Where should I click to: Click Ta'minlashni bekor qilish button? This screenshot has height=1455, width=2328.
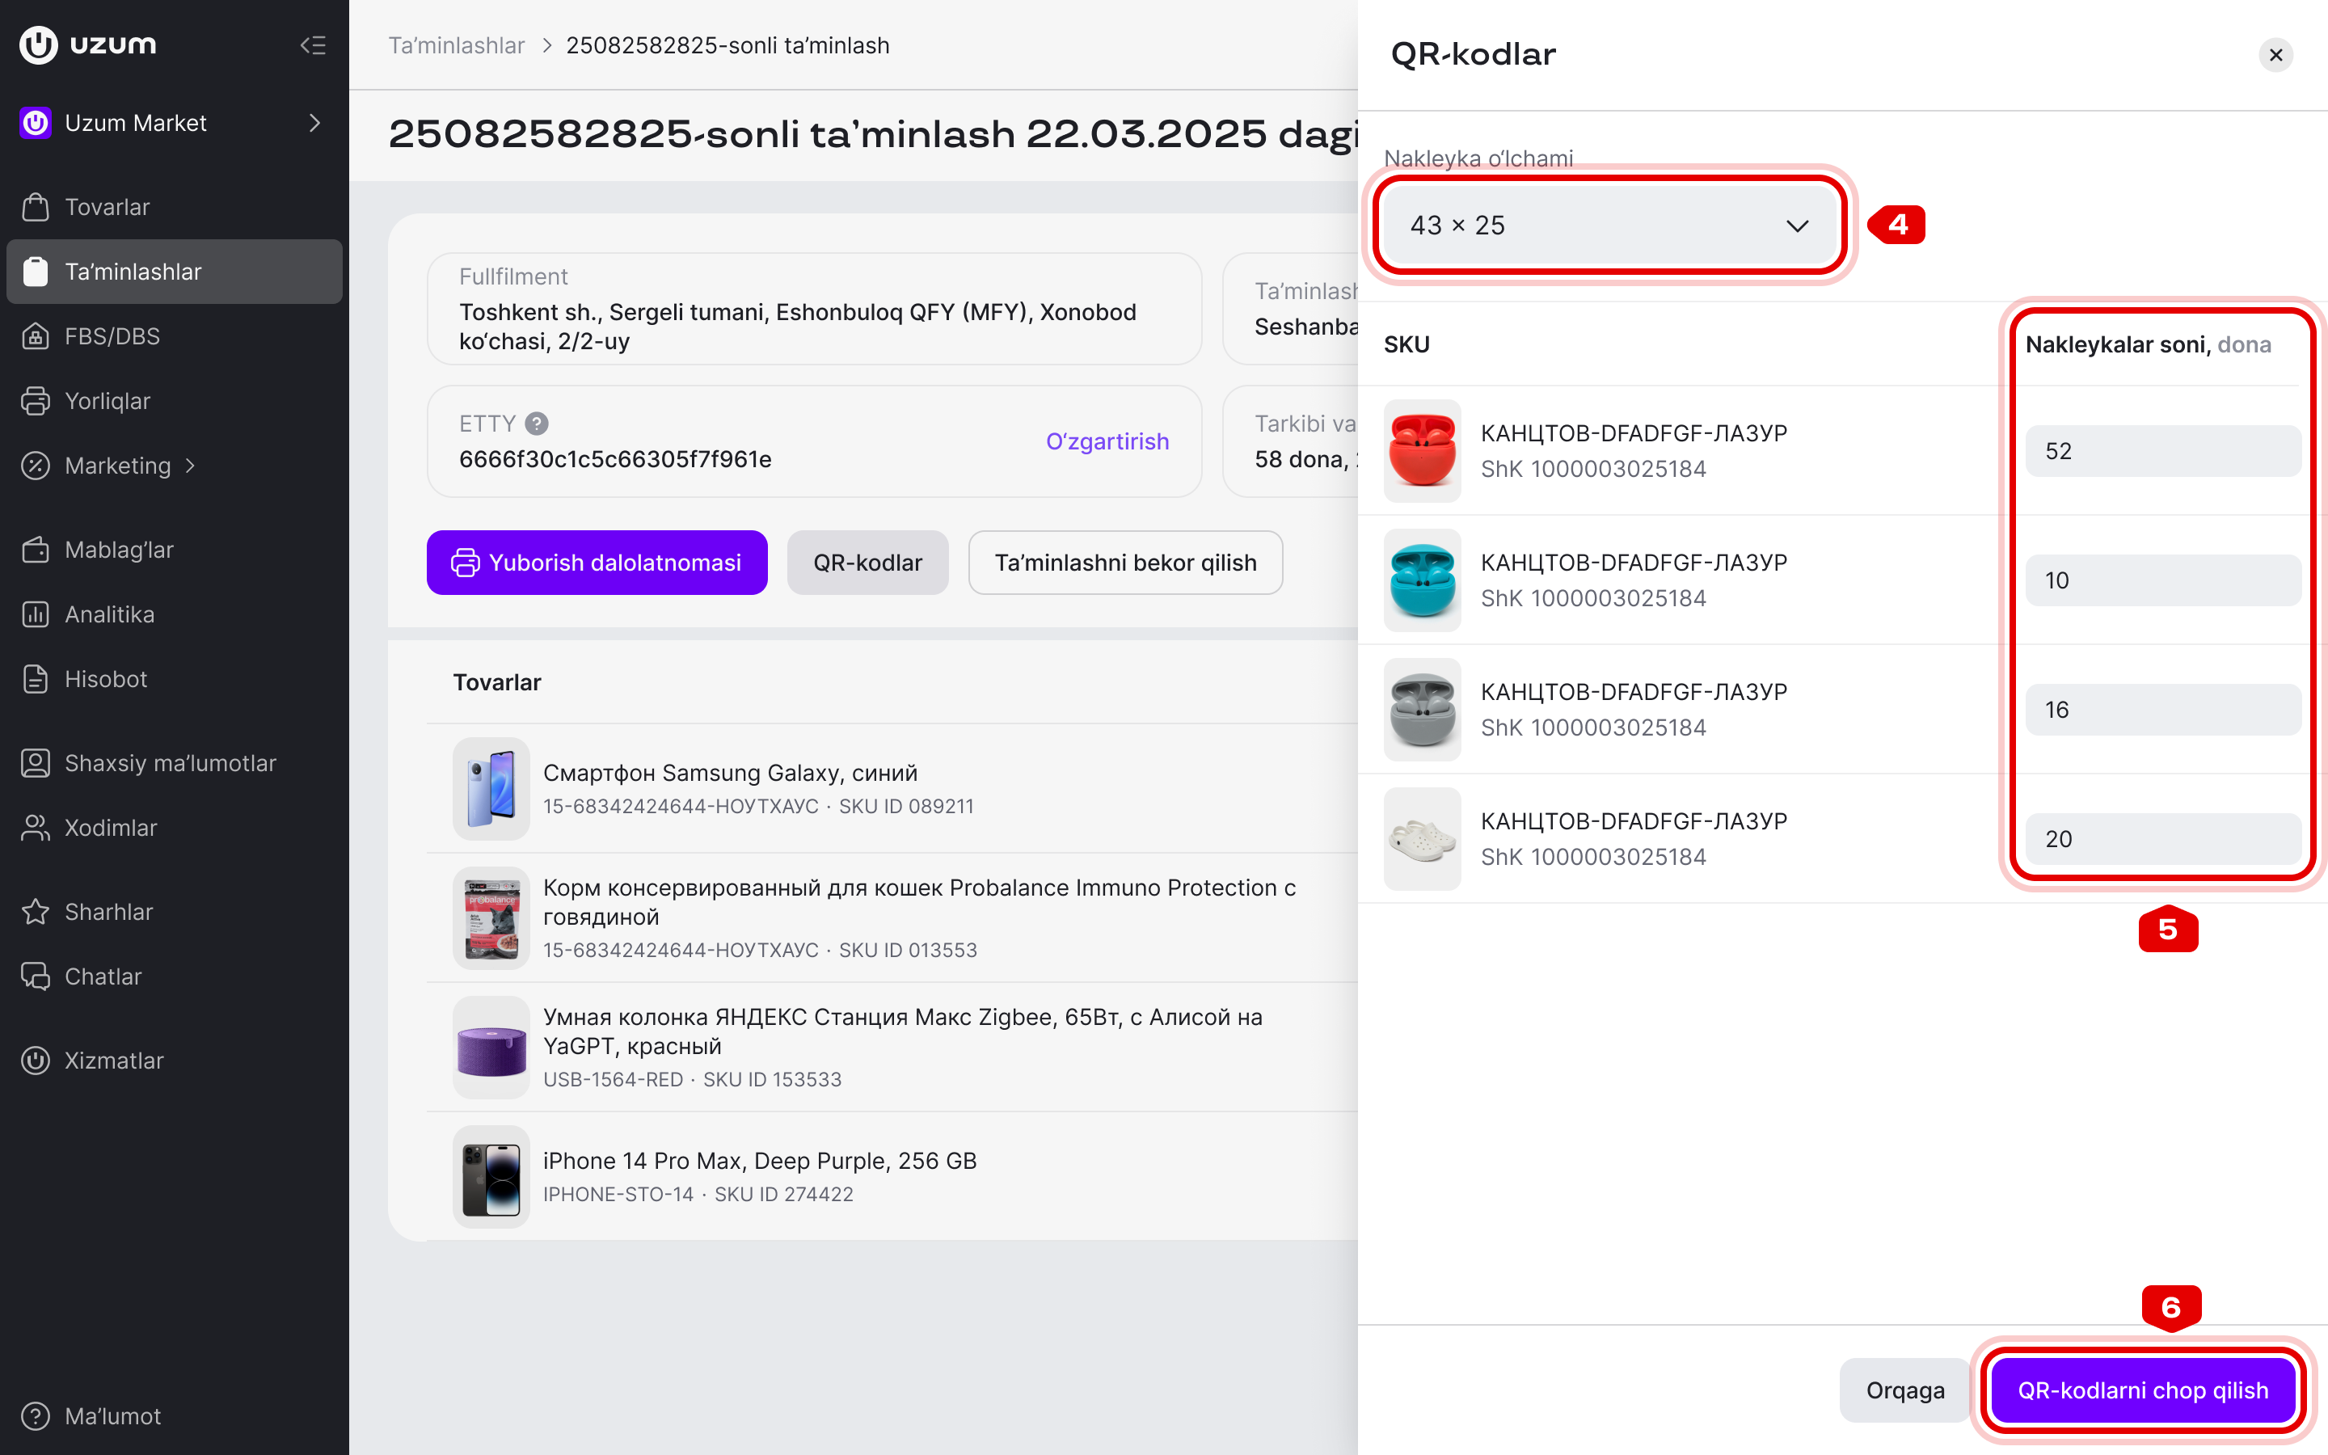pyautogui.click(x=1125, y=563)
